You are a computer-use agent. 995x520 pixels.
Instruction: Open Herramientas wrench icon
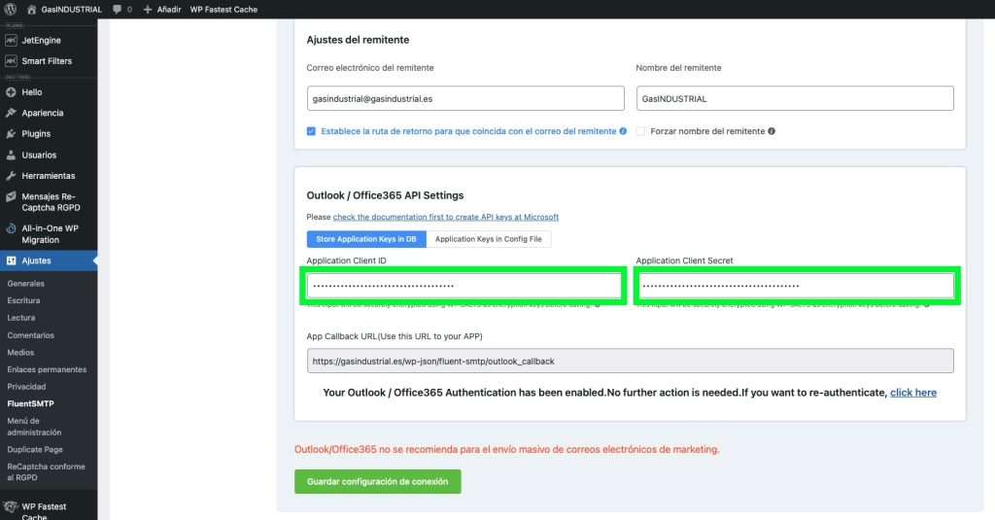pos(12,176)
